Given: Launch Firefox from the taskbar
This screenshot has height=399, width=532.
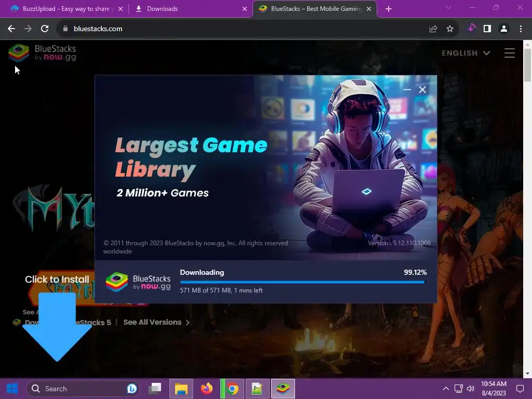Looking at the screenshot, I should (x=206, y=389).
